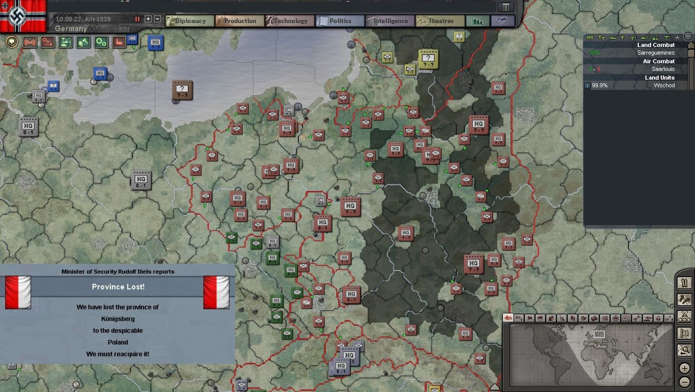Click the green gears icon
695x392 pixels.
(x=101, y=42)
